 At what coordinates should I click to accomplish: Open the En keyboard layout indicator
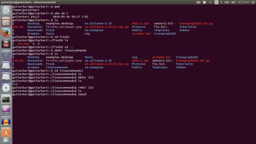point(216,2)
